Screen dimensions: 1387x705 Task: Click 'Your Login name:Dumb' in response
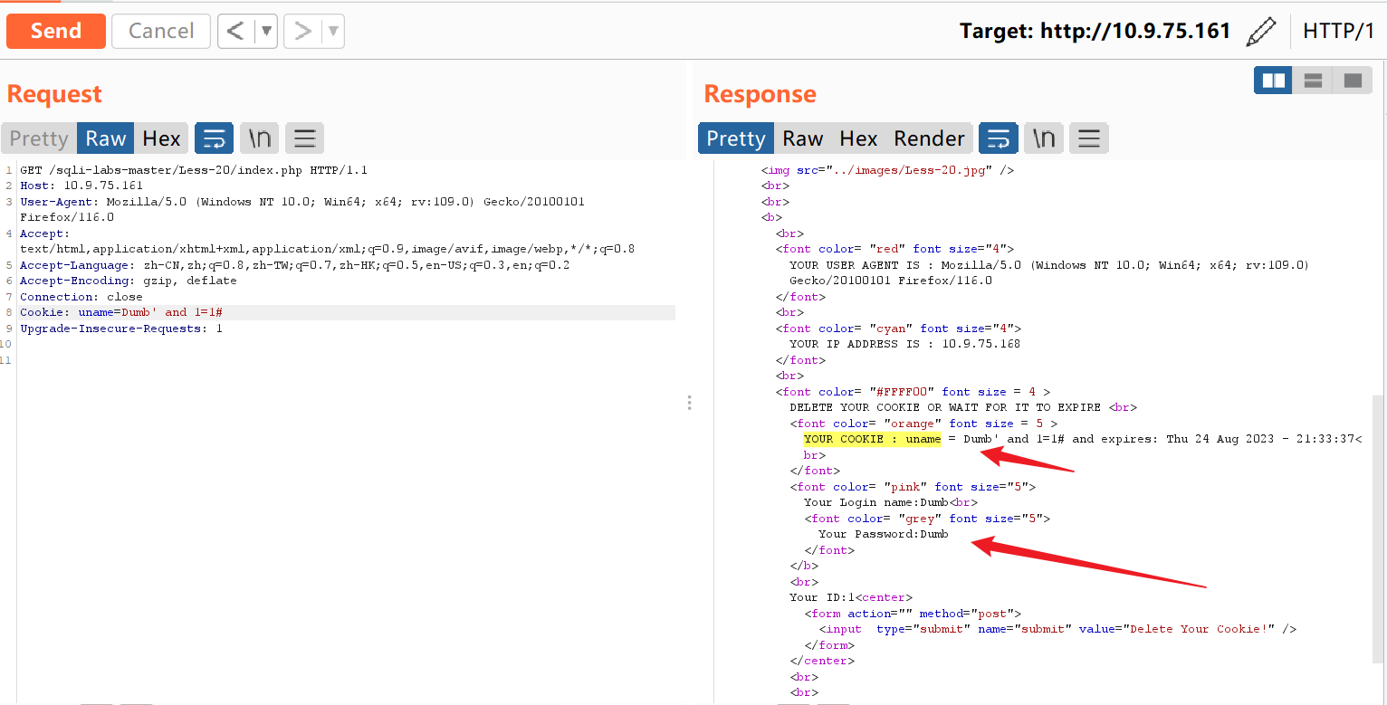876,502
